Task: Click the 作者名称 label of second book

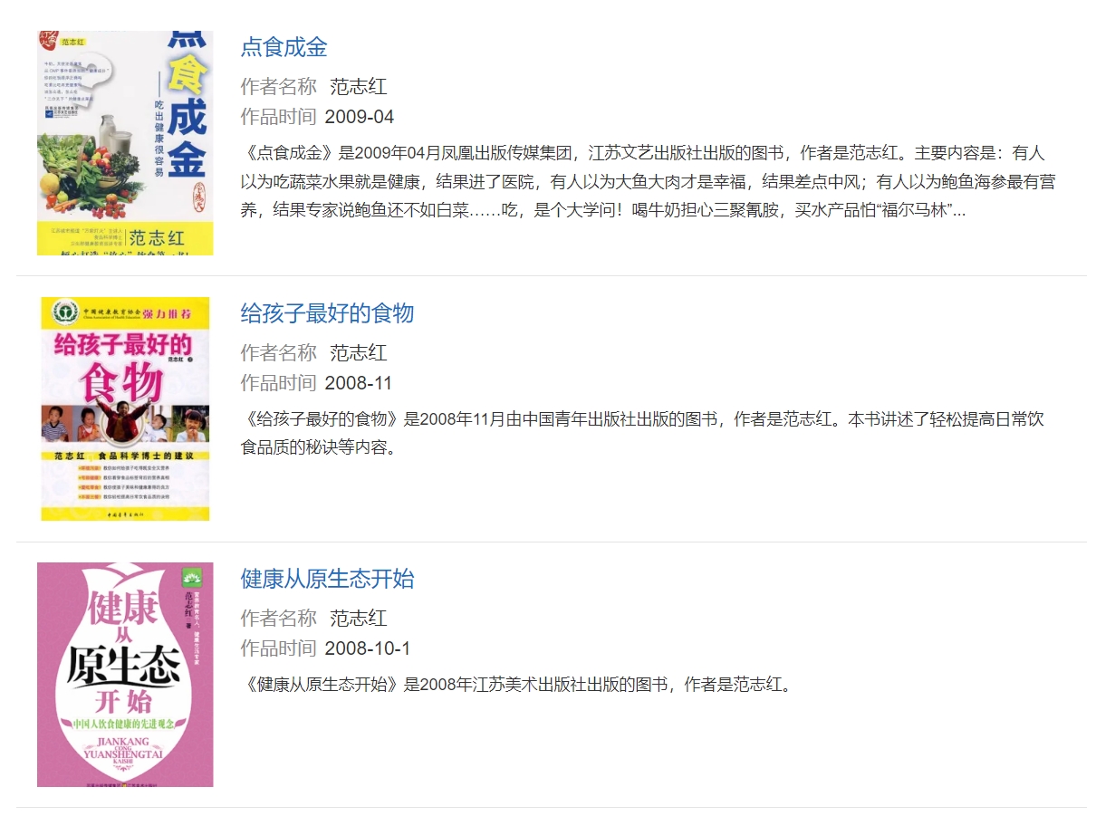Action: tap(278, 353)
